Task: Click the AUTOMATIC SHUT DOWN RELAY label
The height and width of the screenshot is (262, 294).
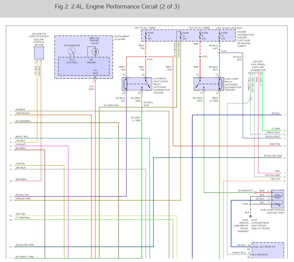Action: click(160, 81)
